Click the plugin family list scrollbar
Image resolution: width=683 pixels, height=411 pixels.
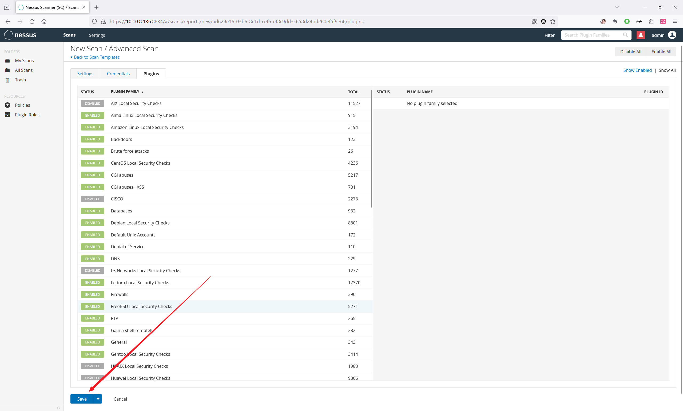[372, 149]
